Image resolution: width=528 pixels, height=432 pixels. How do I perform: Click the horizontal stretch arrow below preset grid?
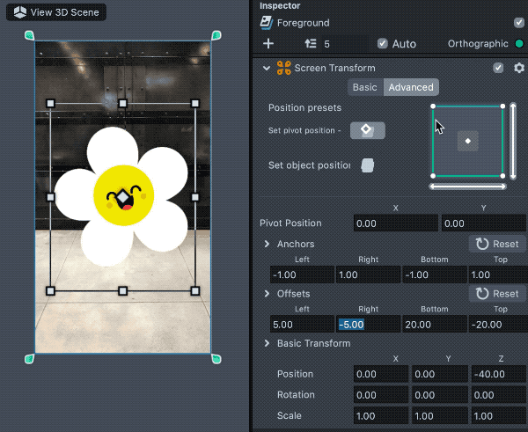coord(467,187)
